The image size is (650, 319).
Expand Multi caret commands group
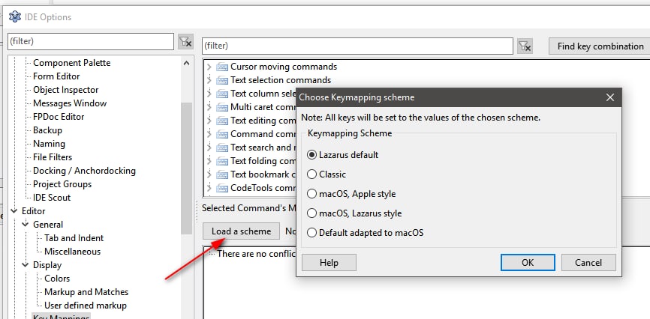point(209,107)
